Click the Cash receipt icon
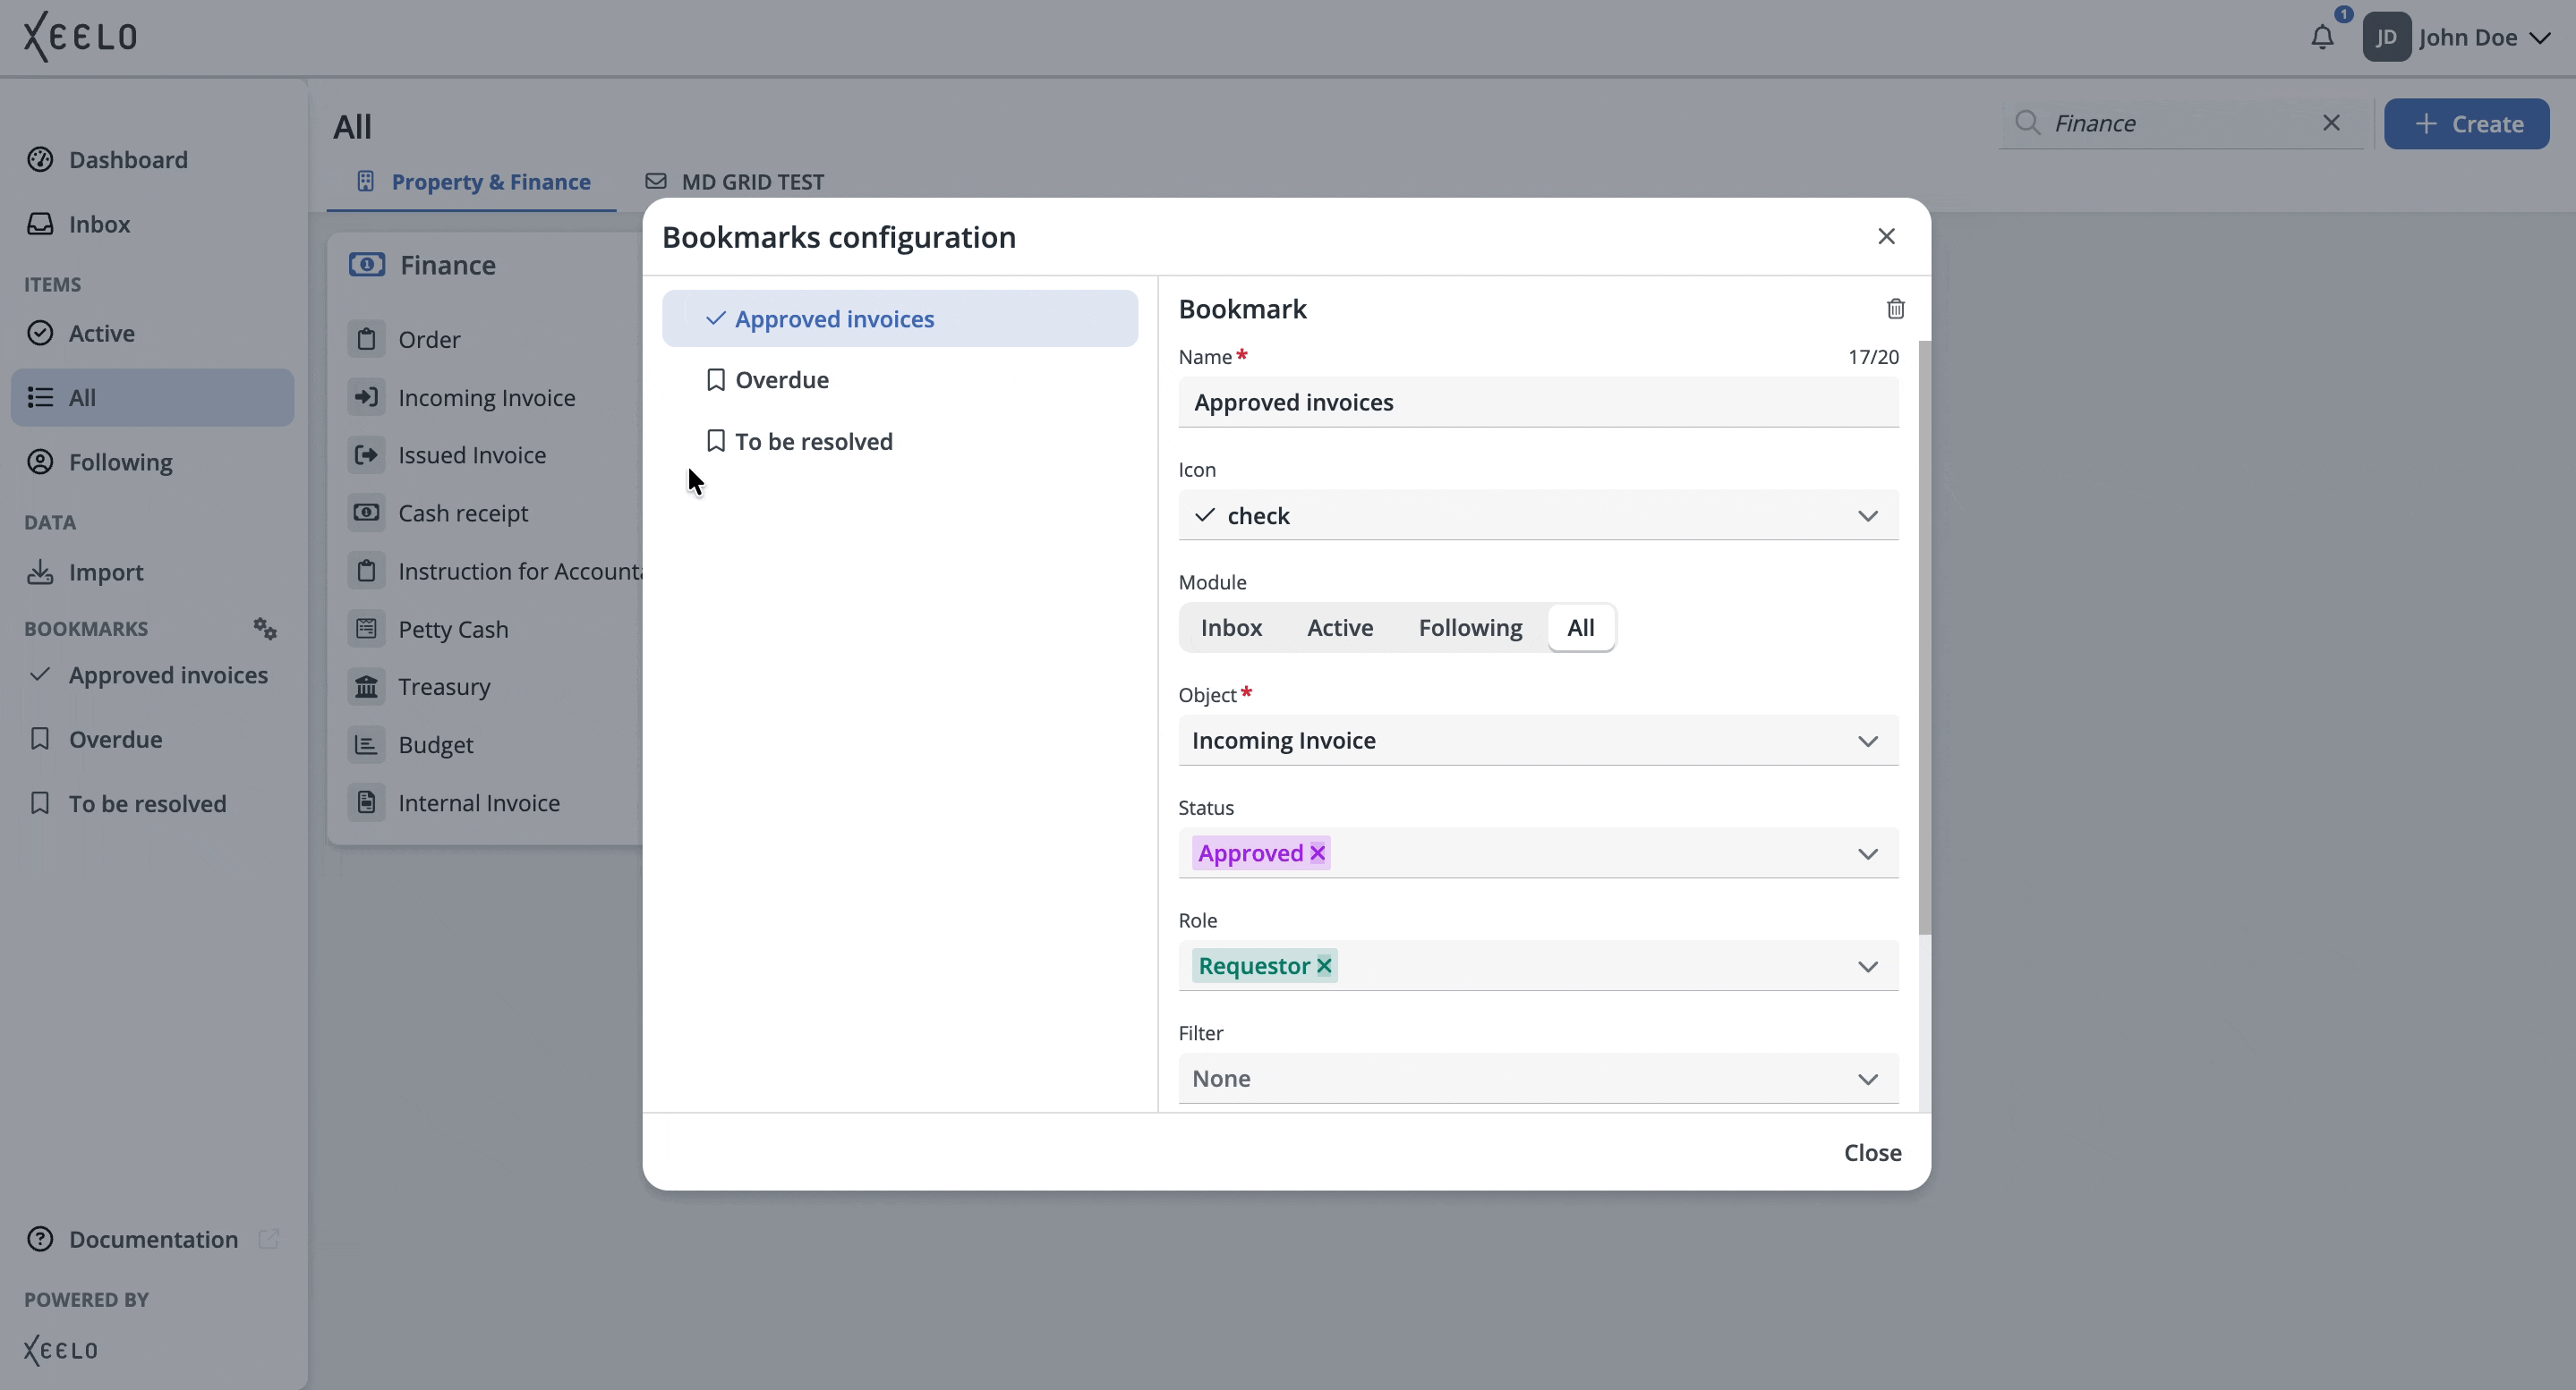This screenshot has height=1390, width=2576. pos(366,513)
